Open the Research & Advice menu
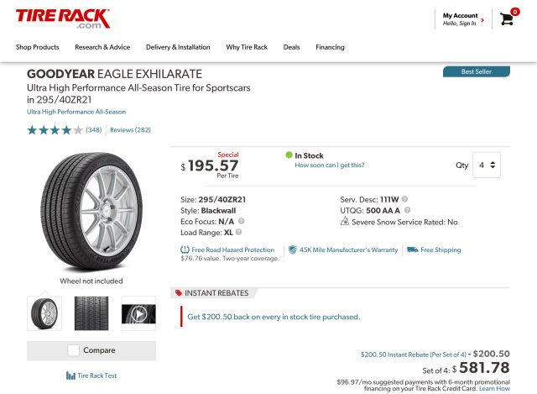The image size is (537, 394). pyautogui.click(x=102, y=47)
